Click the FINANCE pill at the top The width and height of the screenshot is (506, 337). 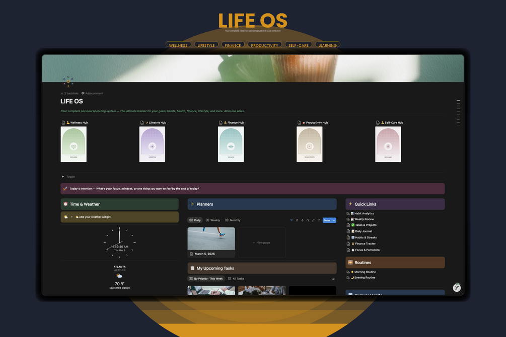233,45
